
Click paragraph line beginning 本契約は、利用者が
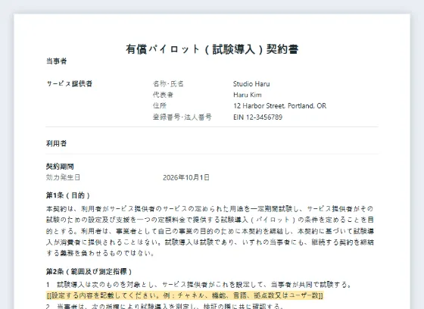[210, 209]
